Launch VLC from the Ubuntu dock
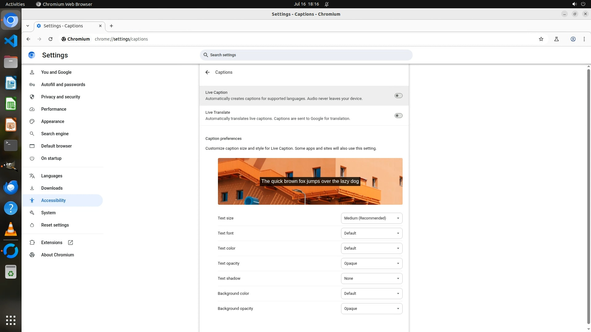591x332 pixels. click(11, 229)
